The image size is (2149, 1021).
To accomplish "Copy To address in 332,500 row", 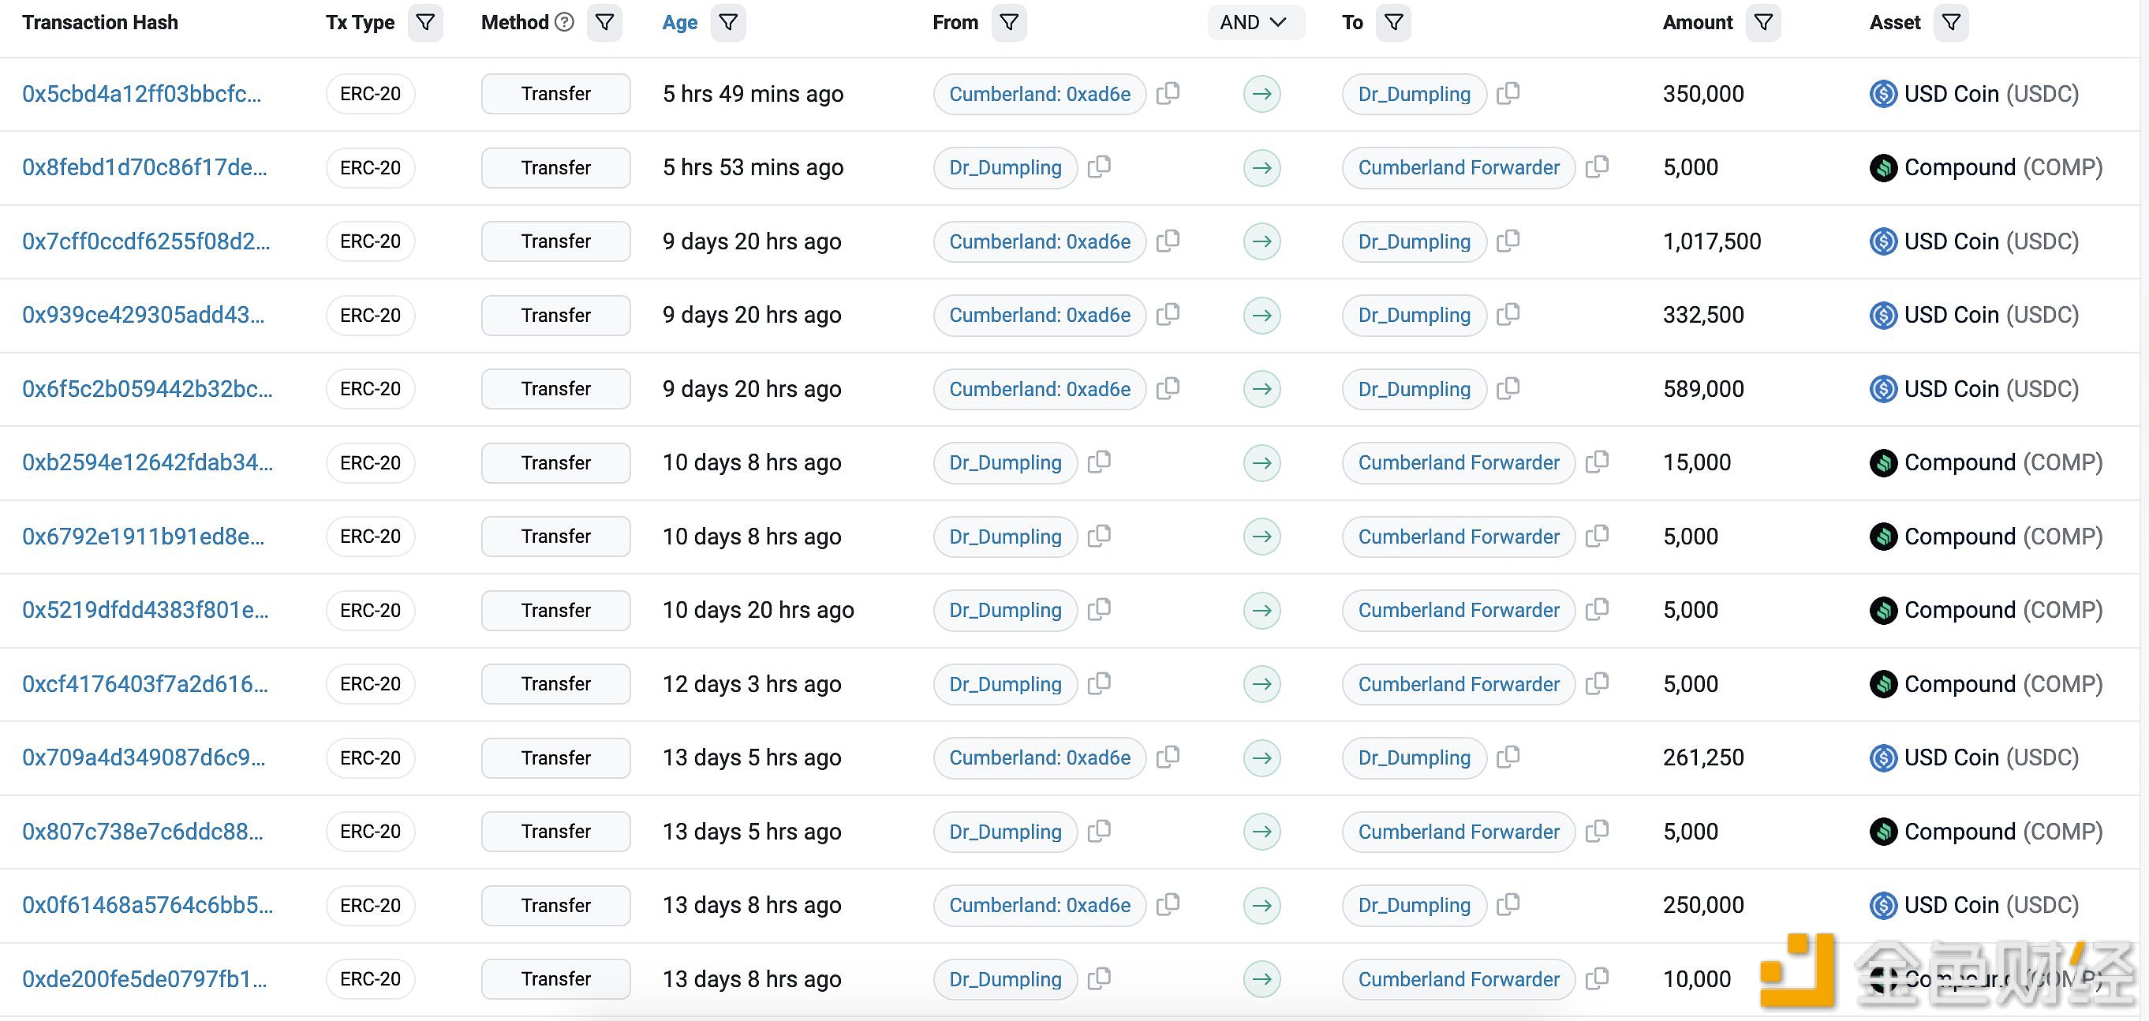I will pos(1508,315).
